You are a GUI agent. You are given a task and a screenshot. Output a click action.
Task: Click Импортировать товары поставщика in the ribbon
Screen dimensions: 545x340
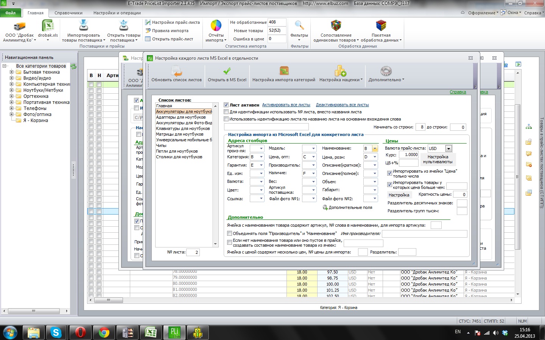pyautogui.click(x=83, y=31)
